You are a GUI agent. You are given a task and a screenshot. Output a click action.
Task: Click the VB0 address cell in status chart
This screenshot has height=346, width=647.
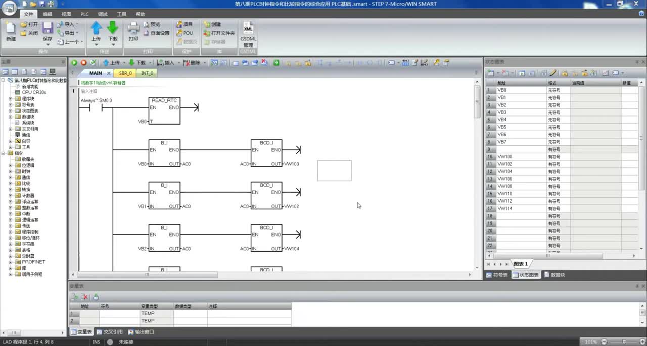coord(521,90)
